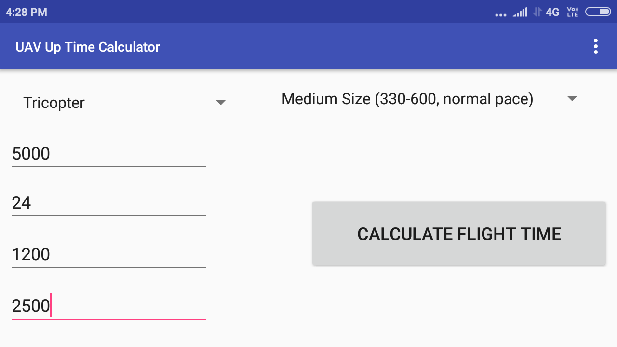This screenshot has height=347, width=617.
Task: Tap the signal strength bars icon
Action: point(520,12)
